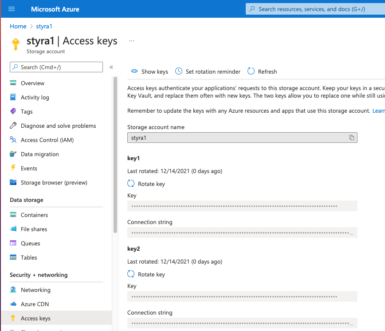Go to Home breadcrumb
385x331 pixels.
tap(18, 26)
